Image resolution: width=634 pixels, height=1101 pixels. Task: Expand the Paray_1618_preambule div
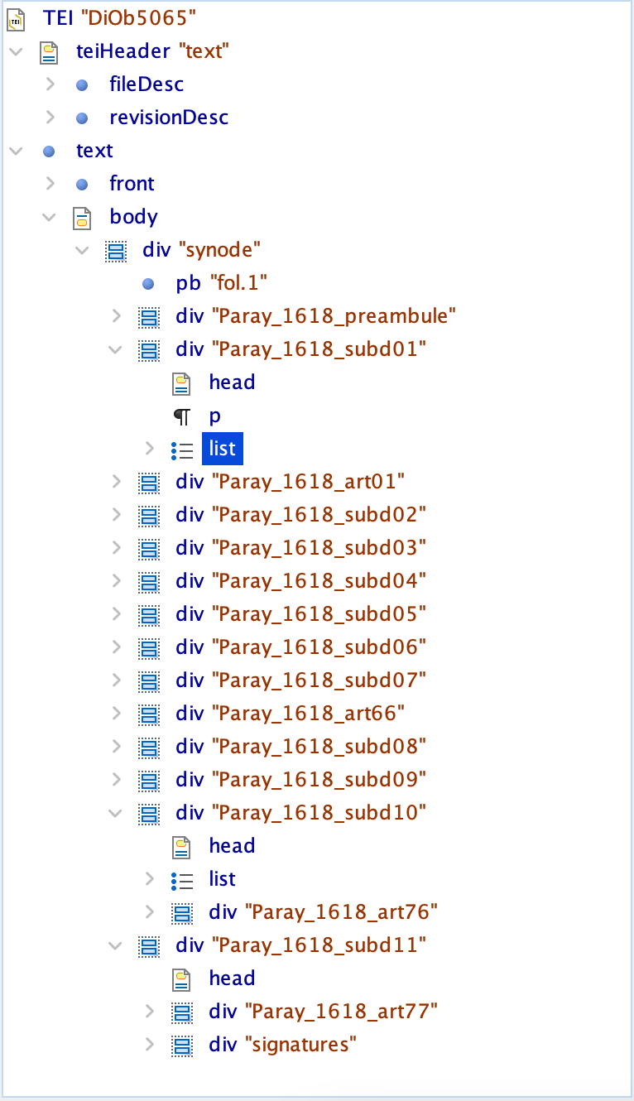[116, 316]
